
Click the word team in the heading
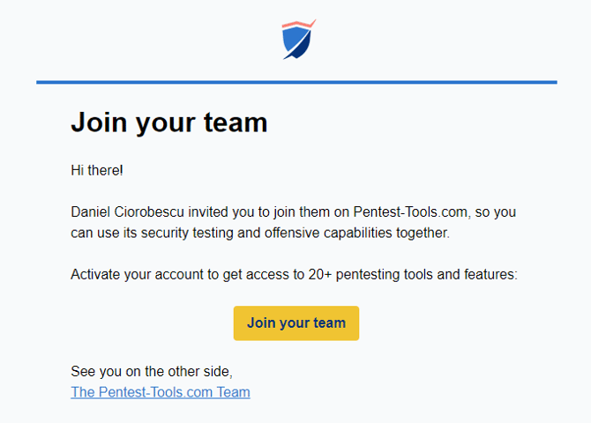click(x=236, y=122)
